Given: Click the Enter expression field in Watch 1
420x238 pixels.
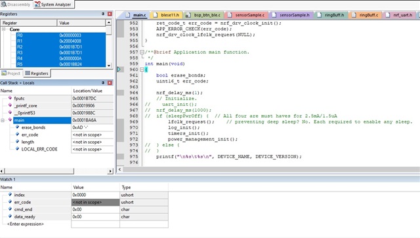Looking at the screenshot, I should 26,224.
